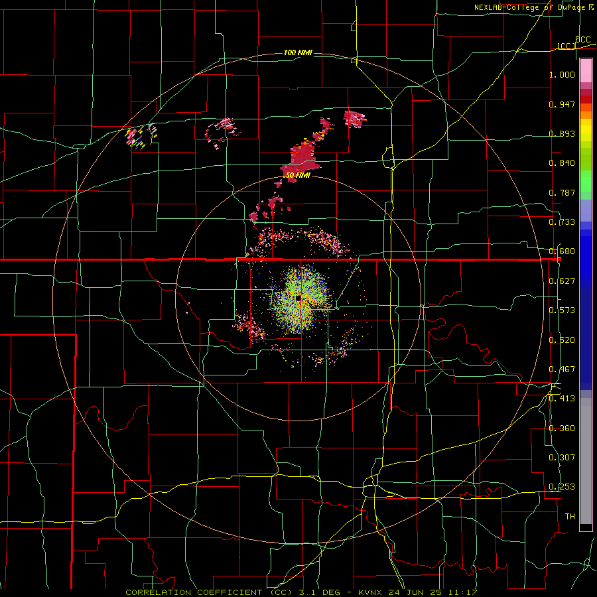Click the 100 NMI range ring label

pos(298,52)
